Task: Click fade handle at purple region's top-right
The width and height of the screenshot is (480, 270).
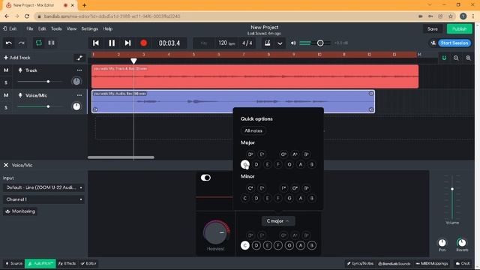Action: (371, 94)
